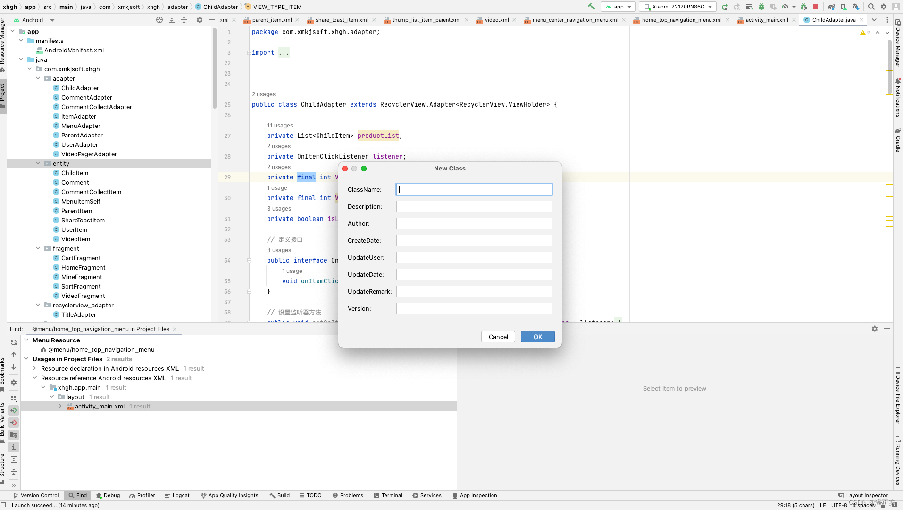The width and height of the screenshot is (903, 510).
Task: Switch to video.xml editor tab
Action: point(497,20)
